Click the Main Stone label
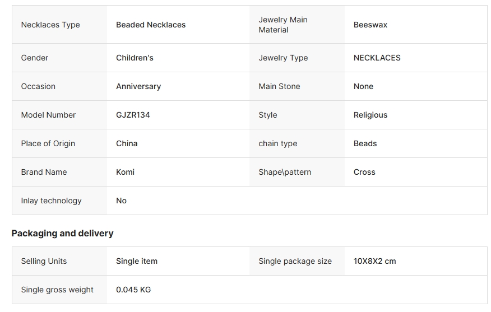This screenshot has width=491, height=312. pyautogui.click(x=279, y=86)
